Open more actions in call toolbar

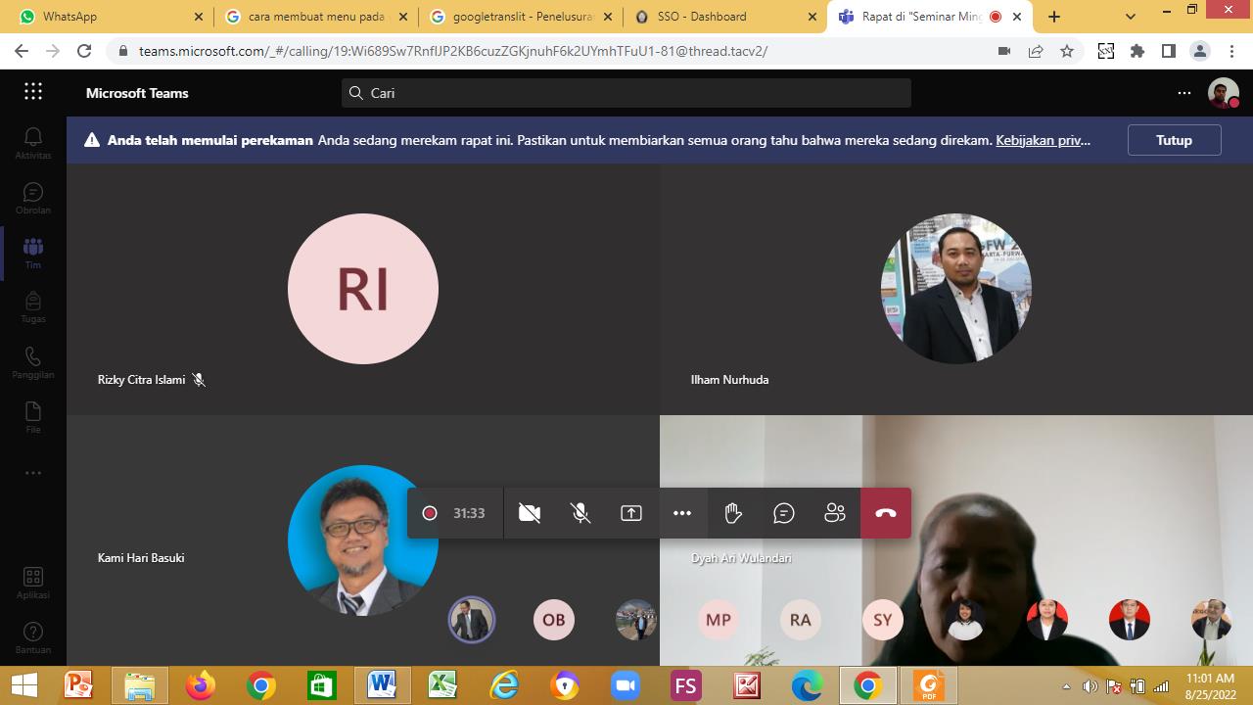tap(682, 513)
